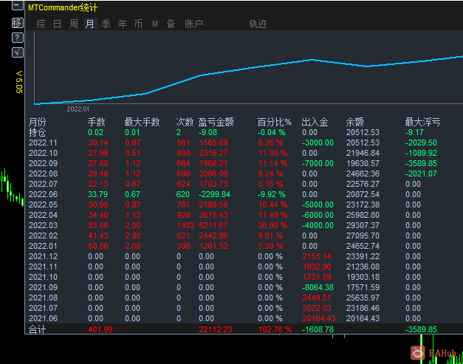Open the 备 notes tab
The image size is (463, 364).
click(x=171, y=24)
